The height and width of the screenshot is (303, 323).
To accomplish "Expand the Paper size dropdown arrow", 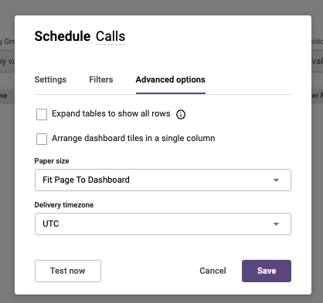I will 276,180.
